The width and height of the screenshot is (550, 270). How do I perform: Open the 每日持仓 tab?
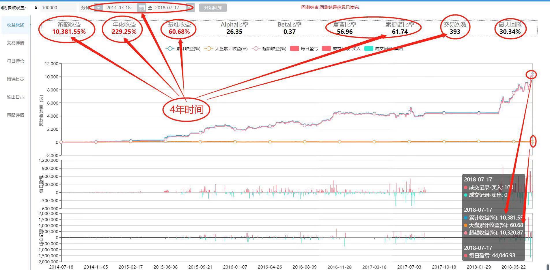tap(16, 61)
